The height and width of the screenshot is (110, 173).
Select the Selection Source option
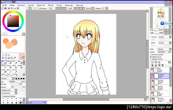(151, 59)
